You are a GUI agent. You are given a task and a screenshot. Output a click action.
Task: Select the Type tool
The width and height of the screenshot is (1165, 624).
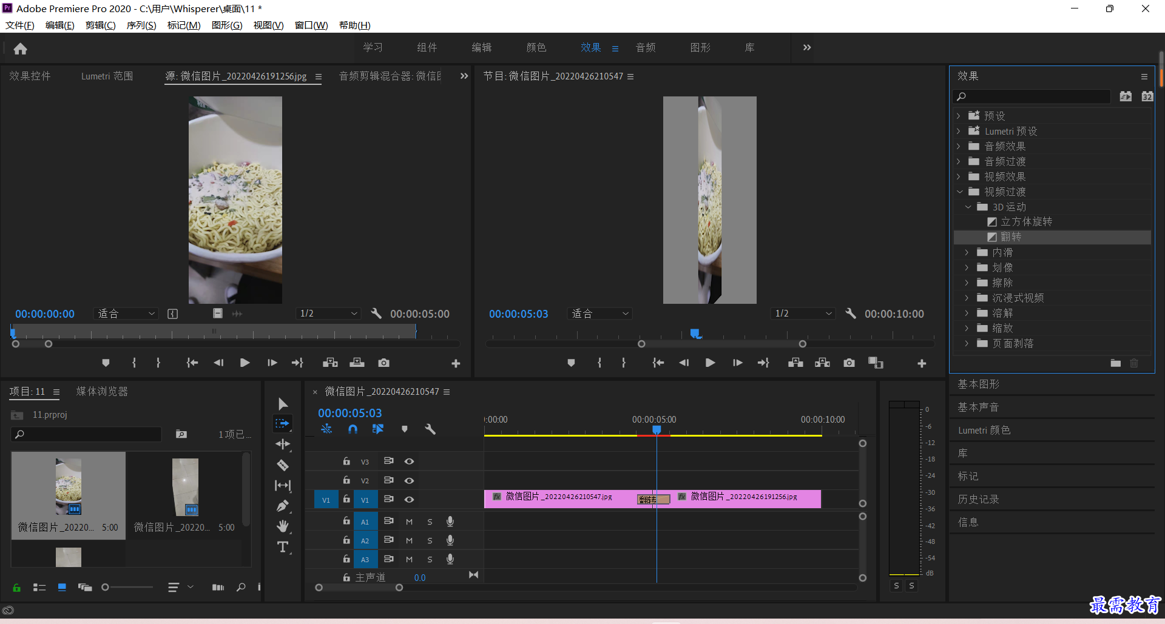tap(283, 547)
